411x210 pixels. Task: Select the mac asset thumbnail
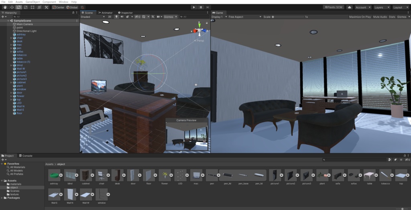(x=196, y=175)
